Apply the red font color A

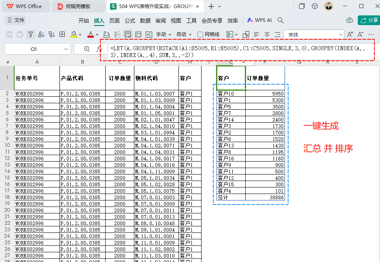click(91, 34)
